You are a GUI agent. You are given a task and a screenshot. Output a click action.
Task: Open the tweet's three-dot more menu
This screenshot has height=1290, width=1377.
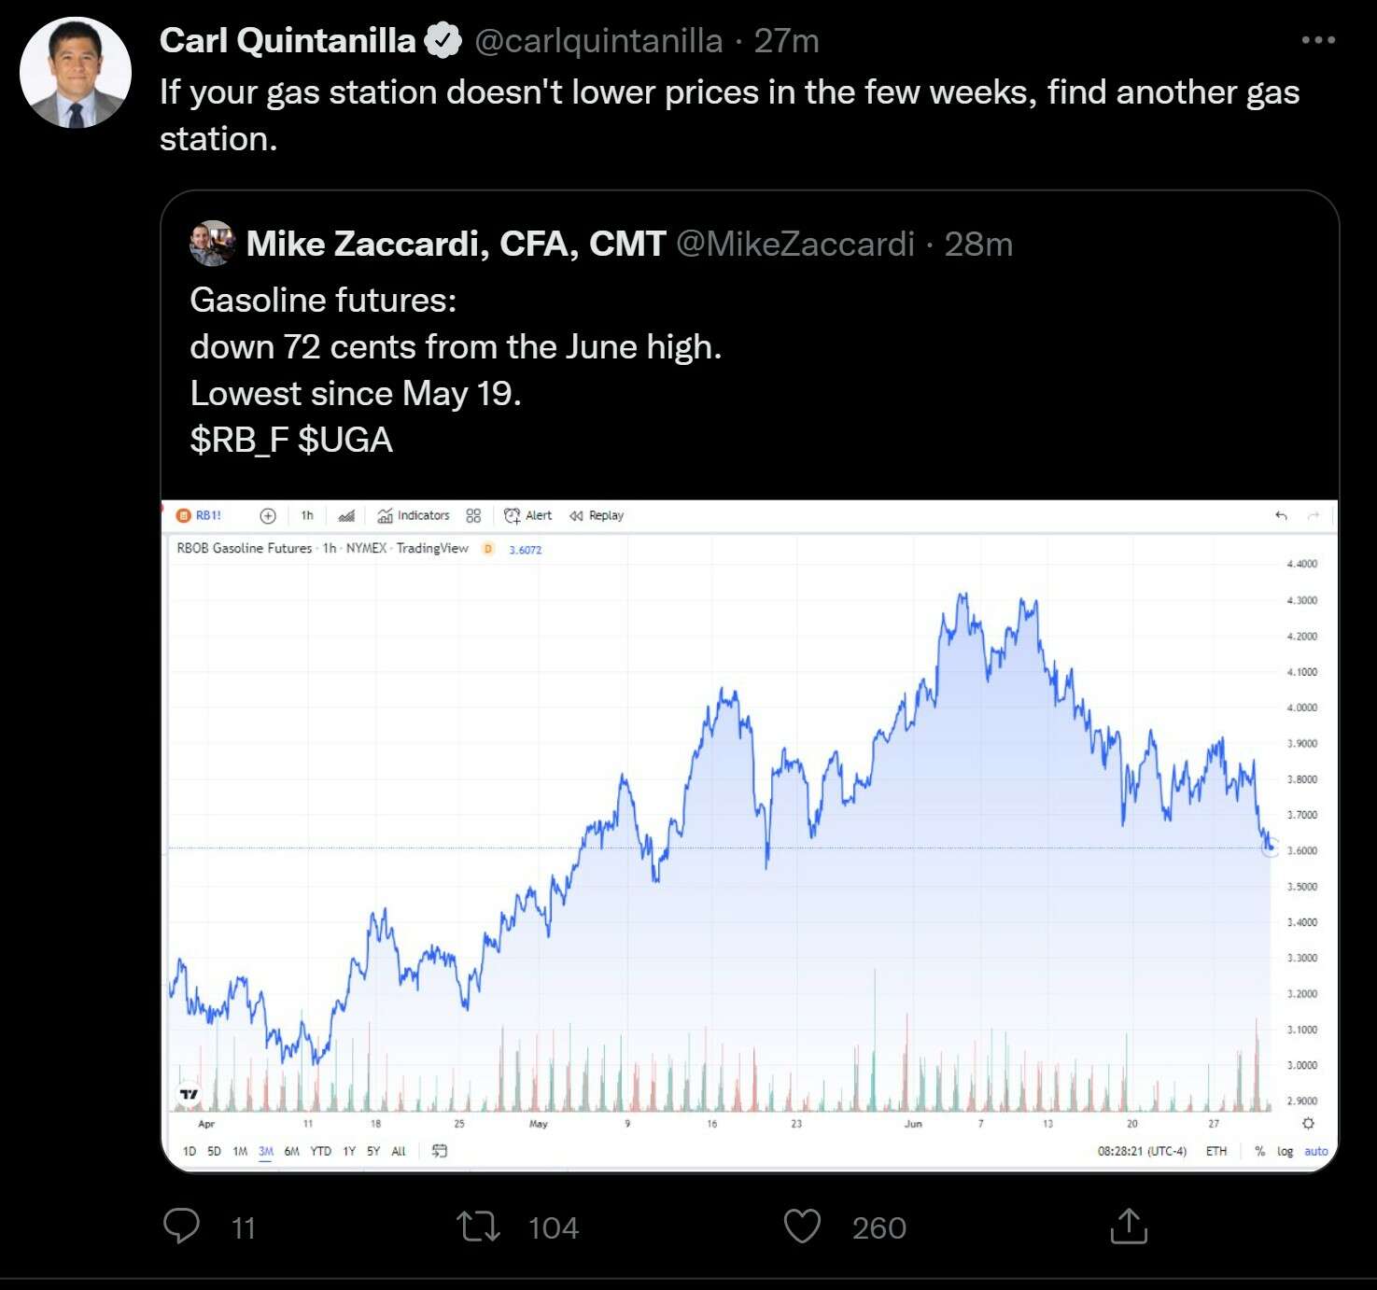coord(1317,40)
